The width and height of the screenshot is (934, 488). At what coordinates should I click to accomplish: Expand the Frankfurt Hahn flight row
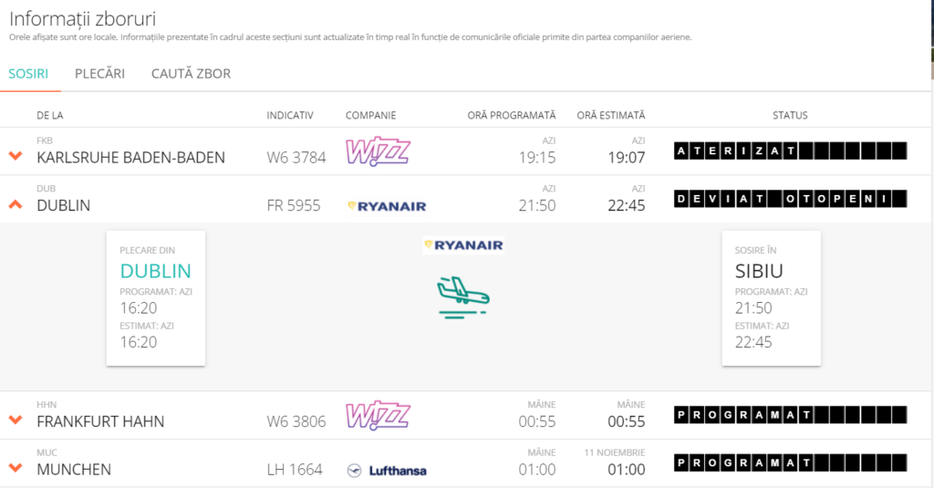click(x=15, y=420)
